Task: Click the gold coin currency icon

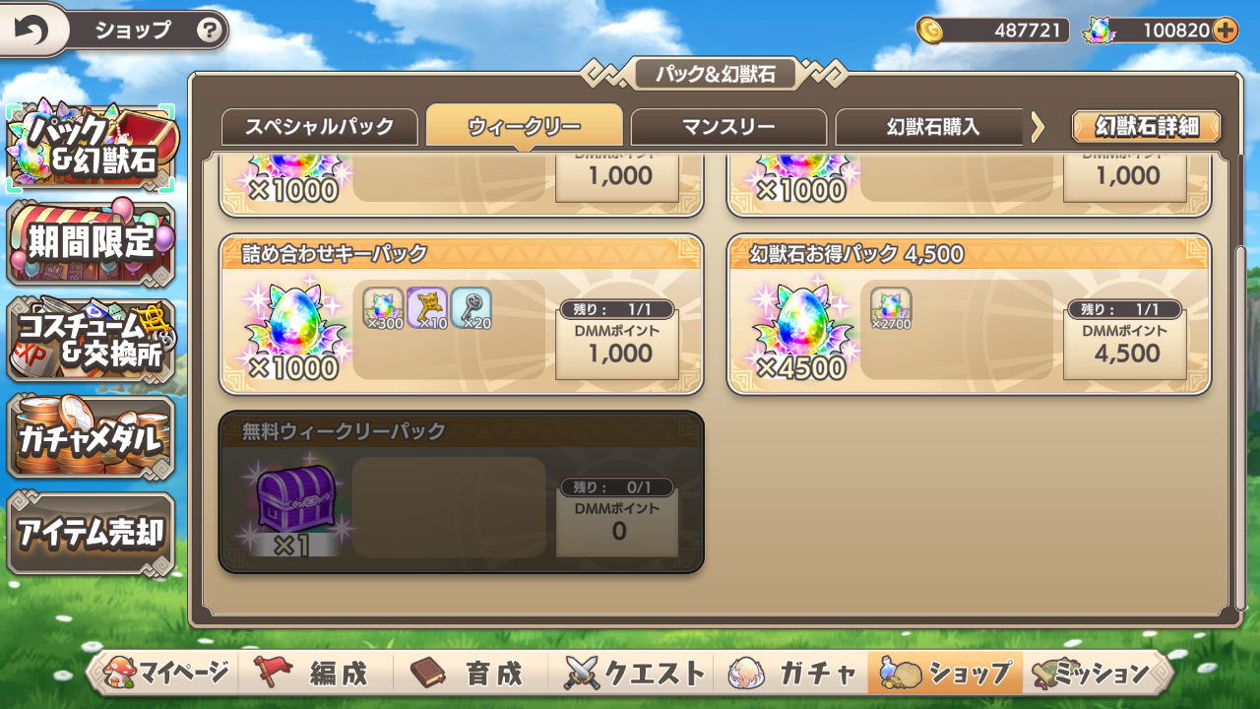Action: [x=929, y=31]
